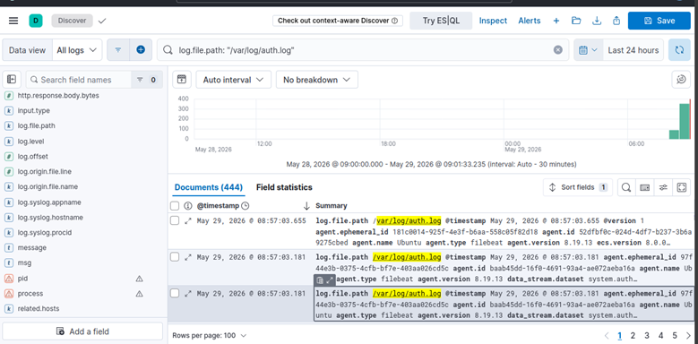
Task: Go to results page 3
Action: [647, 336]
